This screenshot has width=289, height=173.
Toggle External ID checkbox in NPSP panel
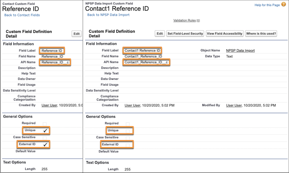point(128,145)
